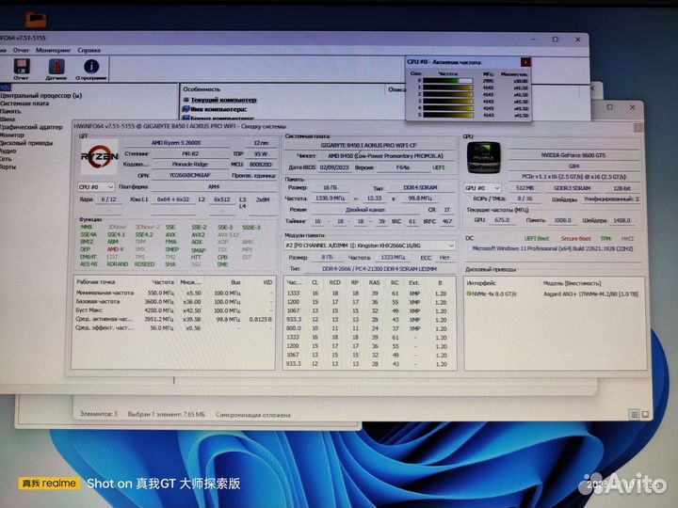Select Графический адаптер in the tree
The width and height of the screenshot is (678, 508).
click(31, 127)
